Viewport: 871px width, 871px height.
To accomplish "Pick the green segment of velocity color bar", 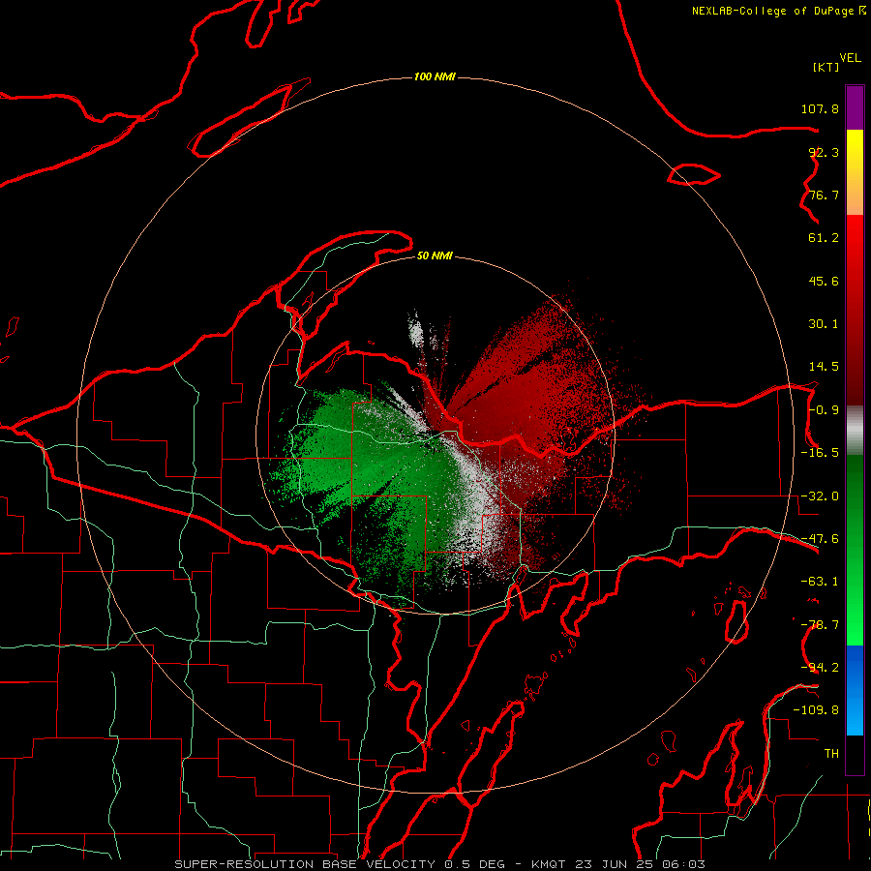I will pyautogui.click(x=855, y=551).
